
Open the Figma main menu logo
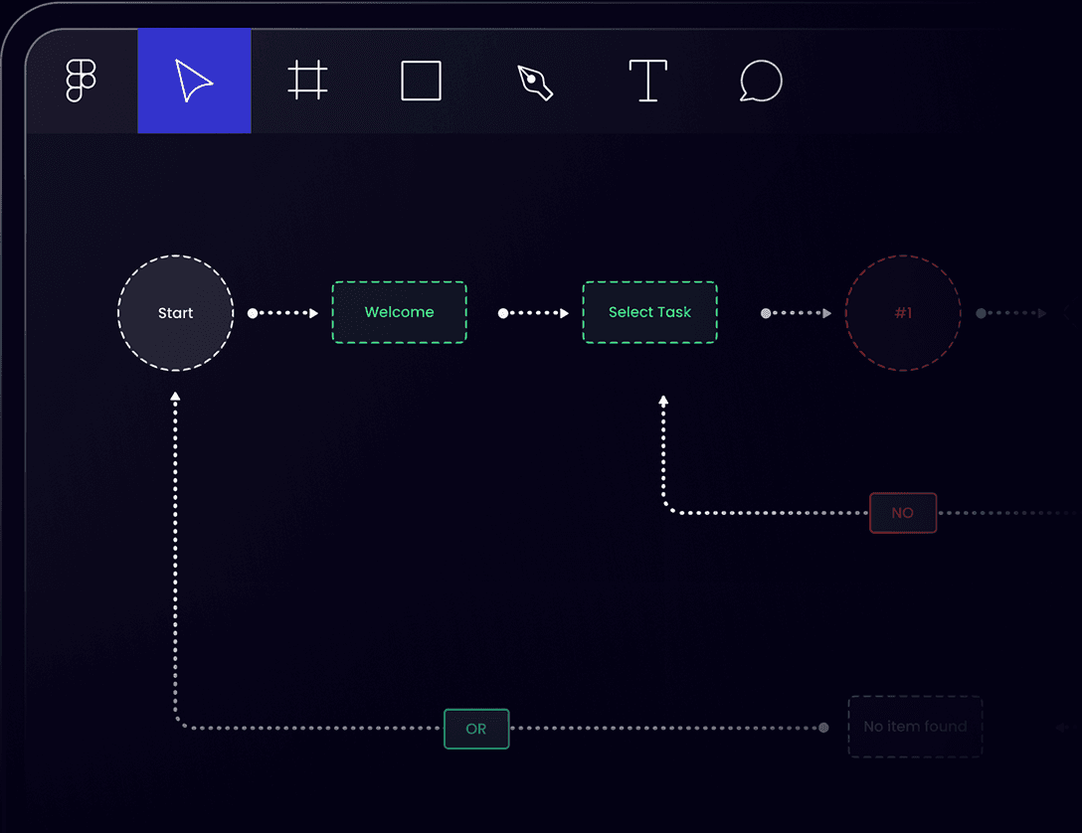(81, 81)
